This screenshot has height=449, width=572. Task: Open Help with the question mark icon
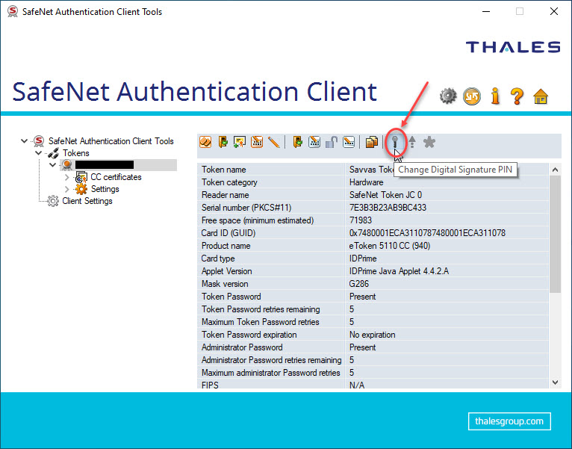click(517, 96)
